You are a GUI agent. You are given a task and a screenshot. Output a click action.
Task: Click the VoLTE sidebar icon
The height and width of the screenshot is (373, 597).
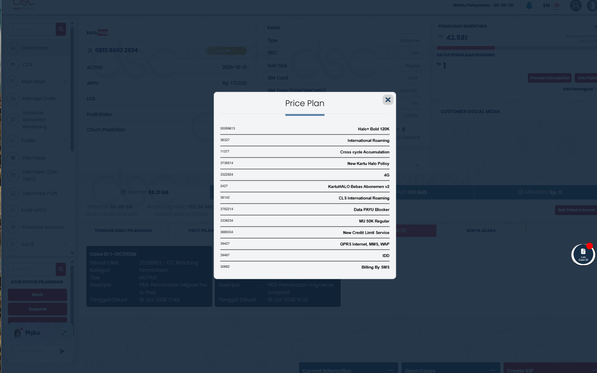(13, 244)
